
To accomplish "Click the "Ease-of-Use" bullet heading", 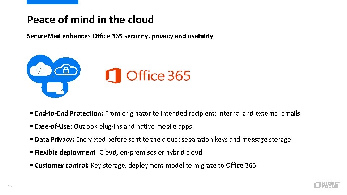I will (x=53, y=126).
